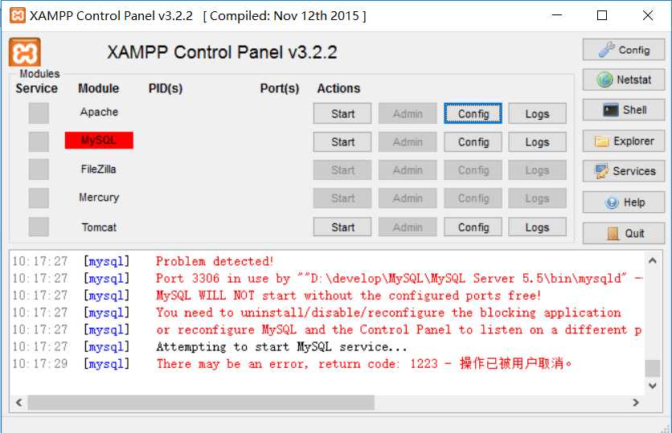Toggle the Apache service checkbox
Viewport: 672px width, 433px height.
point(39,113)
